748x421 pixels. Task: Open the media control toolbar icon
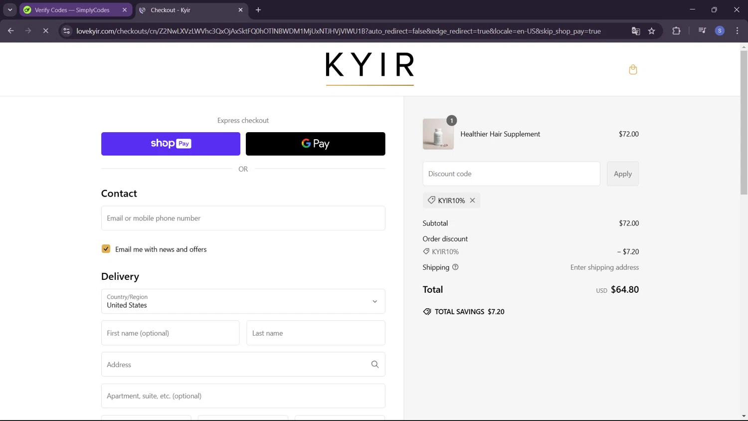702,31
